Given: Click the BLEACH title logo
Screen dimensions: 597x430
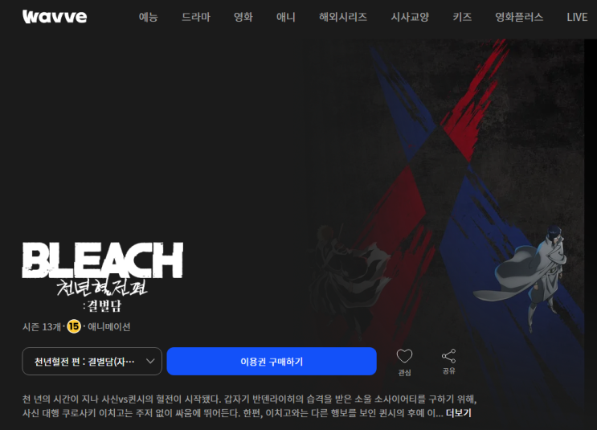Looking at the screenshot, I should 102,277.
